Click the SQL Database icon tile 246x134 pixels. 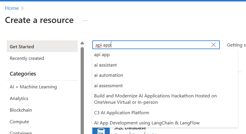pyautogui.click(x=101, y=131)
